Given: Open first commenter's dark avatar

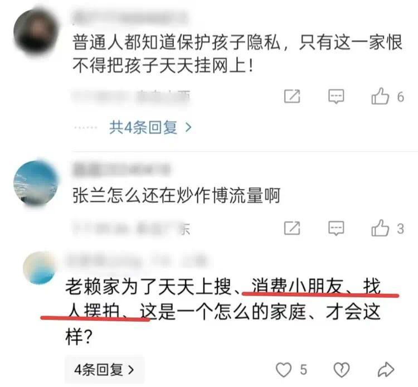Looking at the screenshot, I should click(x=36, y=32).
